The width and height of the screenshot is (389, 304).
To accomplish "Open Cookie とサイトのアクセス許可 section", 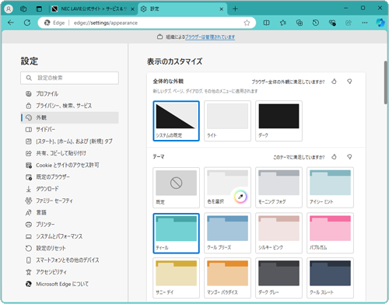I will point(69,165).
